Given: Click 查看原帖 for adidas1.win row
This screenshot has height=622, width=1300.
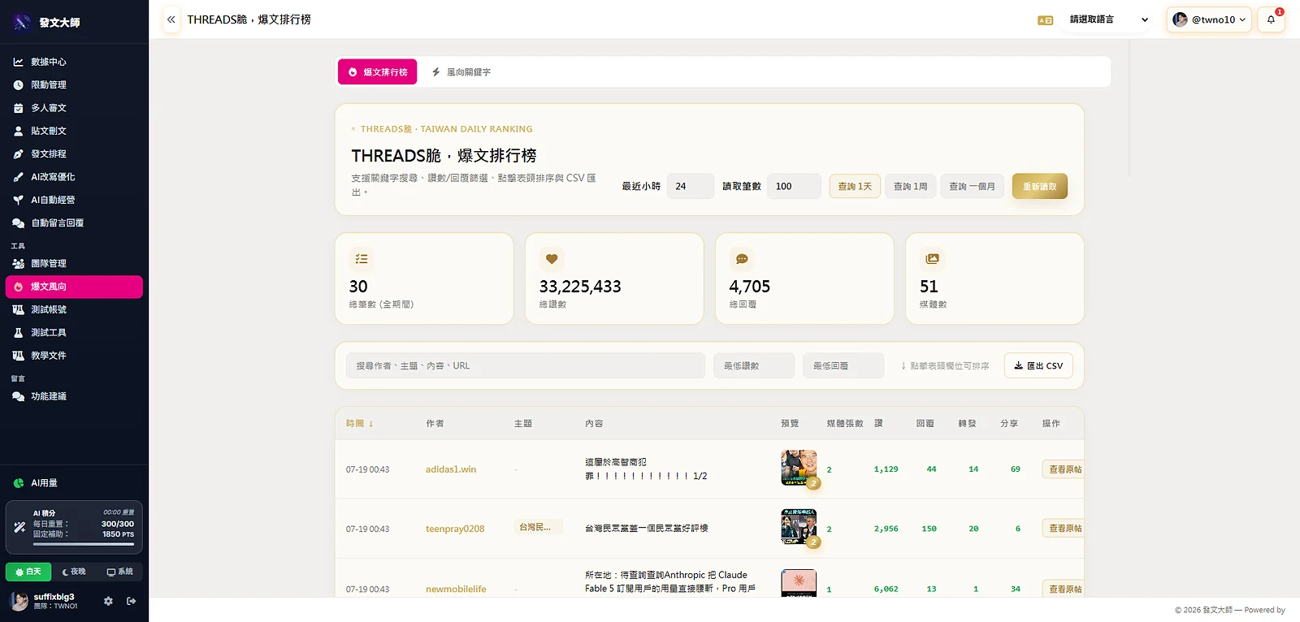Looking at the screenshot, I should point(1065,469).
